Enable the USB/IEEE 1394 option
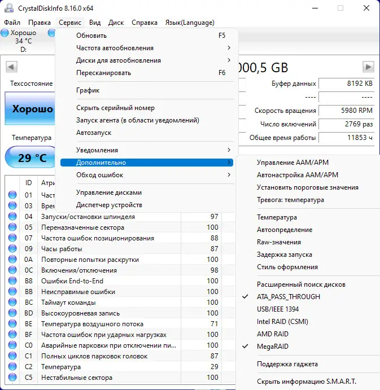This screenshot has height=390, width=380. pyautogui.click(x=278, y=309)
